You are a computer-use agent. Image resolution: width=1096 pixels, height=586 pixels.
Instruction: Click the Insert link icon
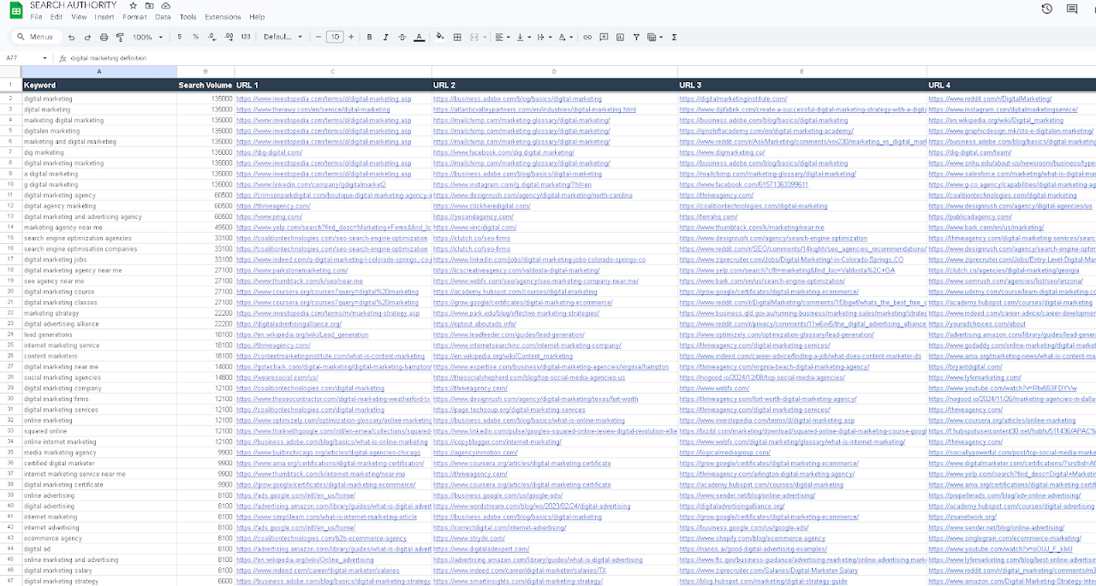tap(587, 37)
